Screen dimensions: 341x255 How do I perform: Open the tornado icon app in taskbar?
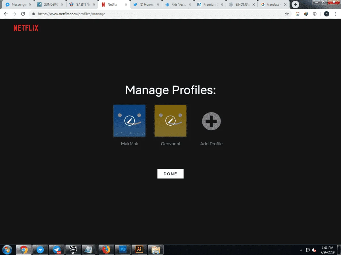73,250
